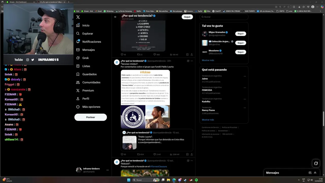
Task: Open account menu next to Inframe timbero
Action: click(x=107, y=170)
